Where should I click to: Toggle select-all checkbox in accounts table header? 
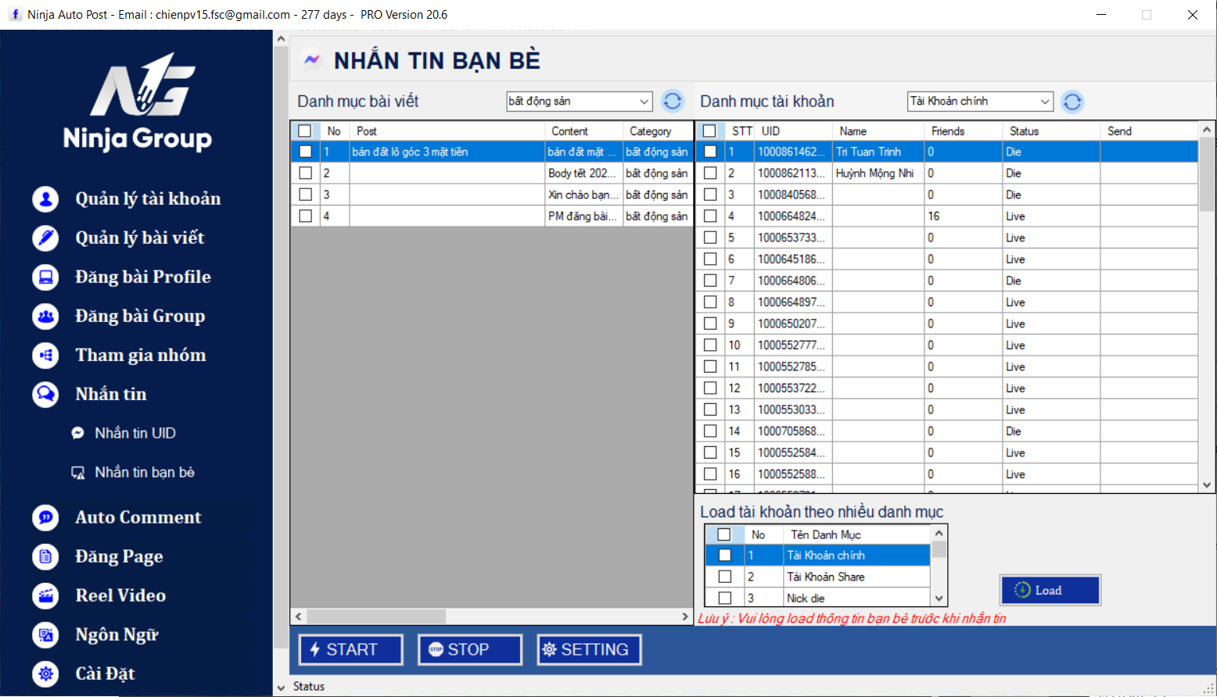709,131
